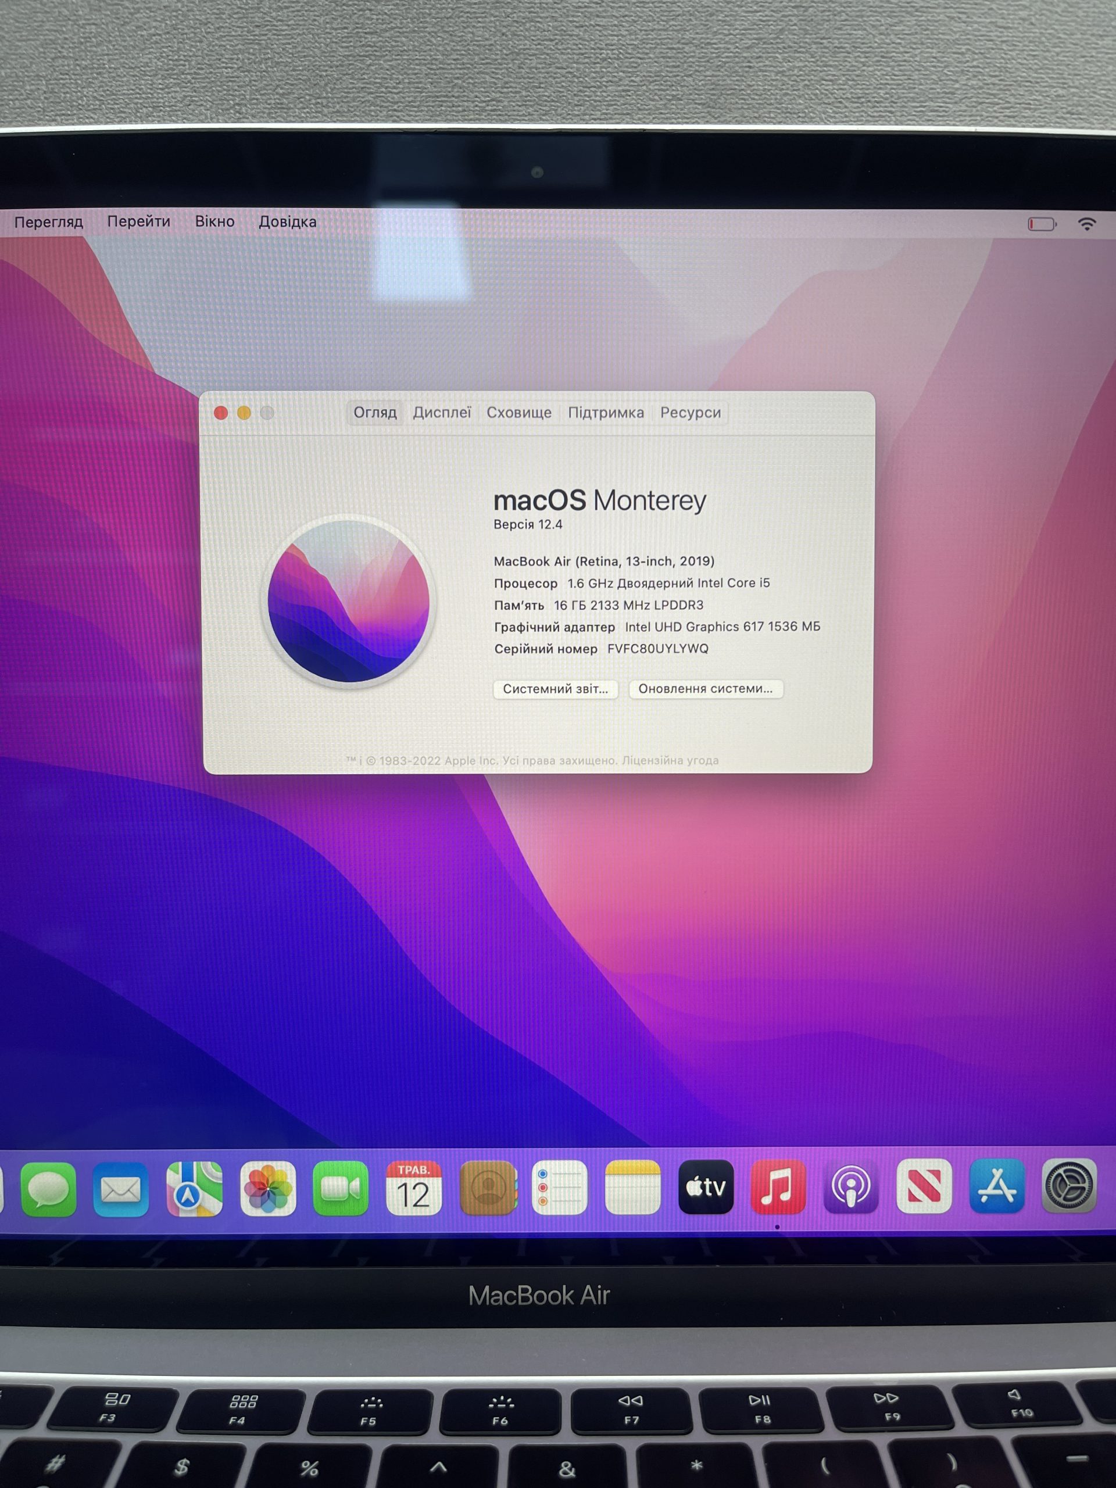Open the Вікно menu
The width and height of the screenshot is (1116, 1488).
(x=214, y=221)
